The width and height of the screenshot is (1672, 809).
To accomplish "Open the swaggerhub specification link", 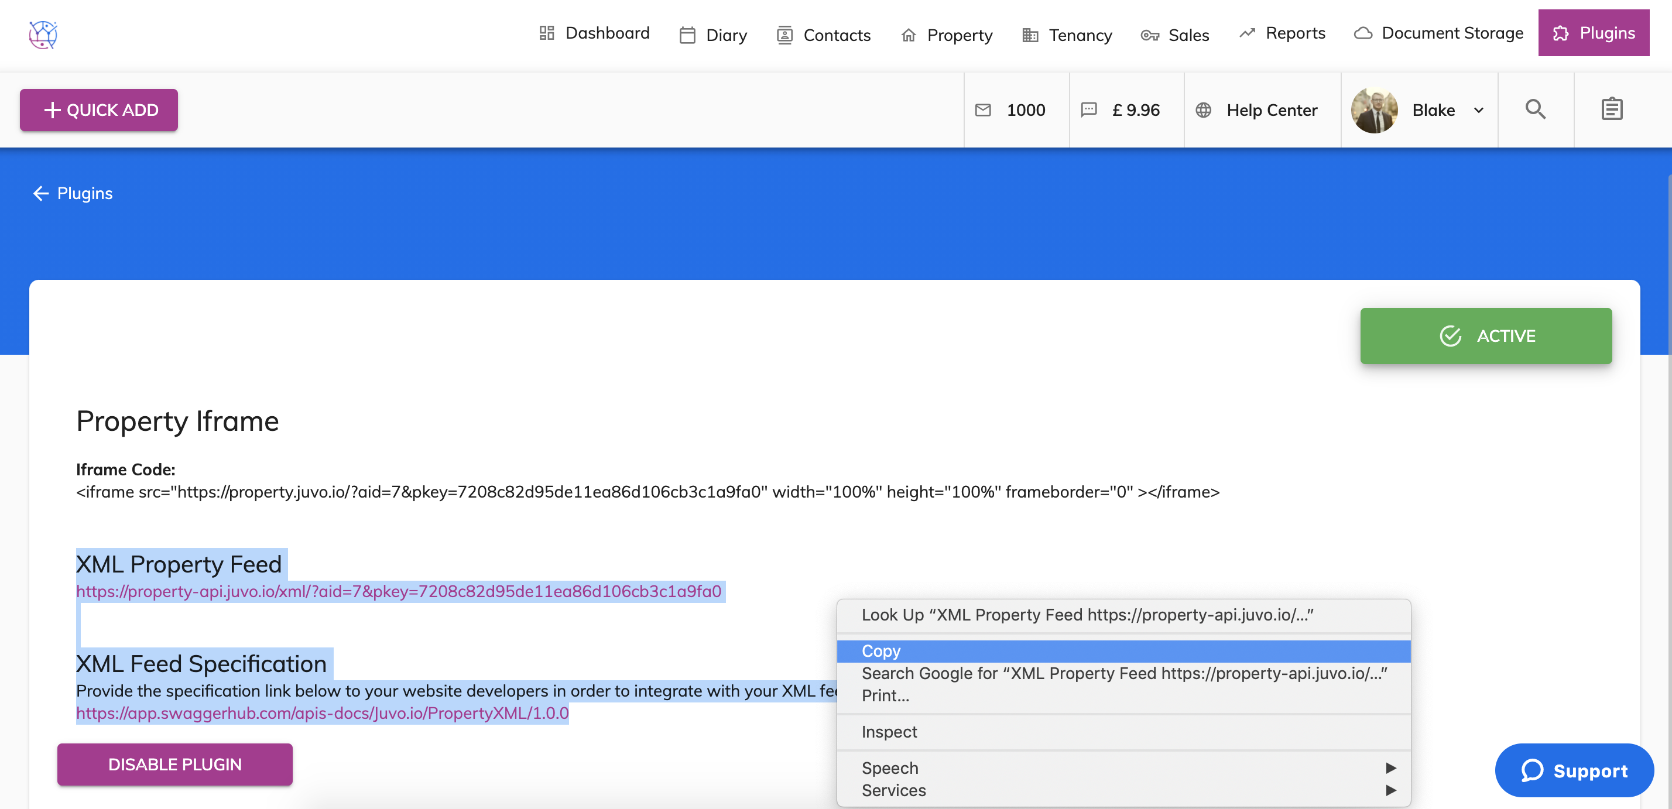I will (x=322, y=713).
